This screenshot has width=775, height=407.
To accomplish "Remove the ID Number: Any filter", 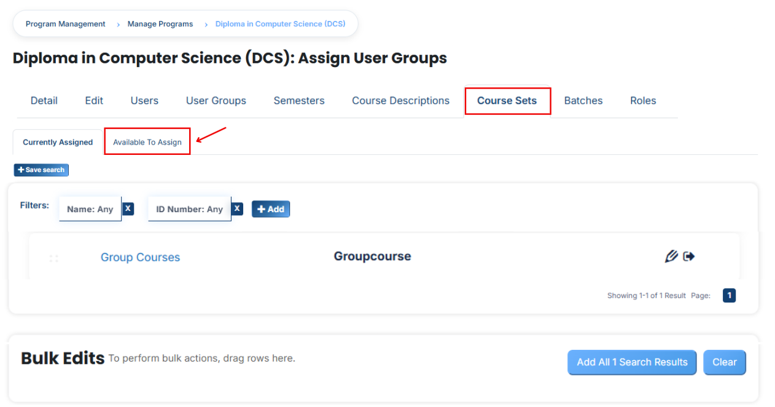I will click(237, 208).
